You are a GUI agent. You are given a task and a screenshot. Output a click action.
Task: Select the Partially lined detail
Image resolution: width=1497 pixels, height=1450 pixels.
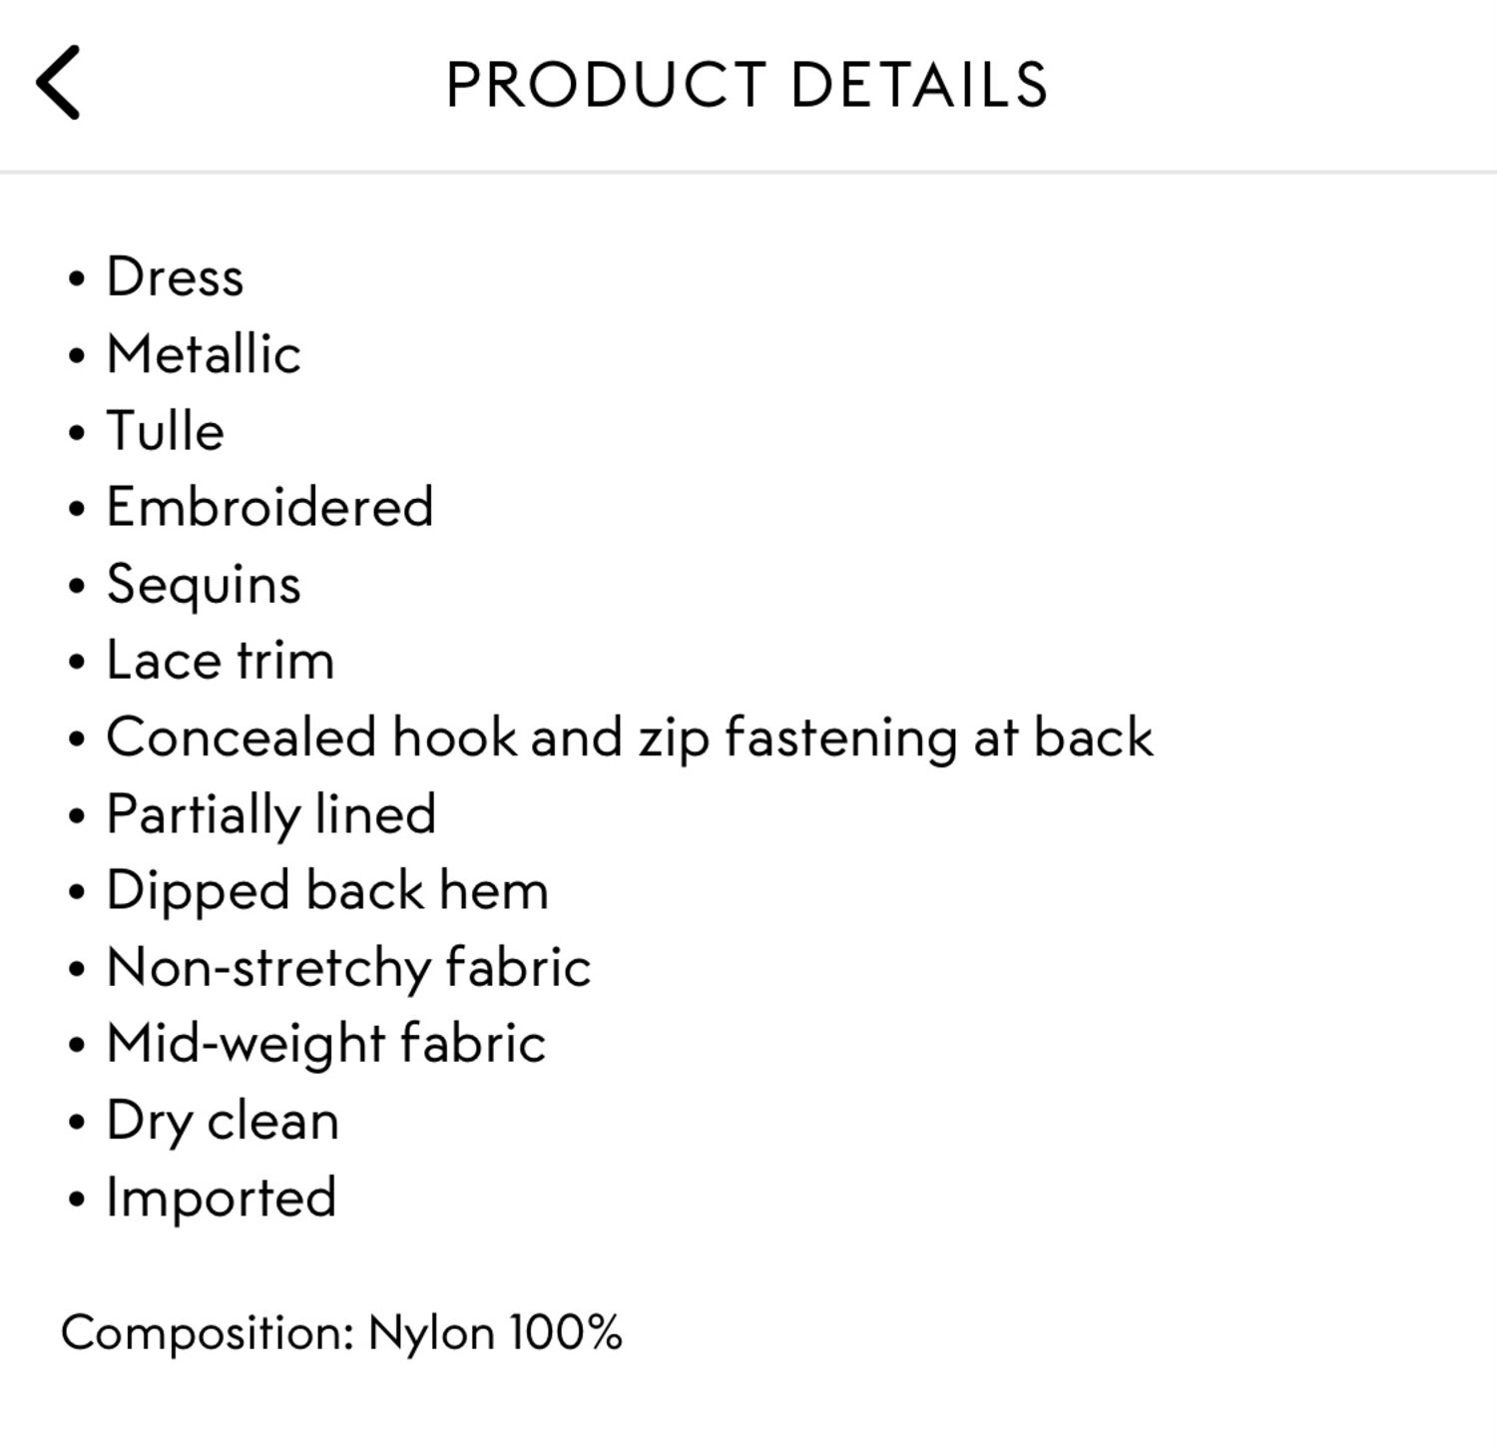[271, 815]
